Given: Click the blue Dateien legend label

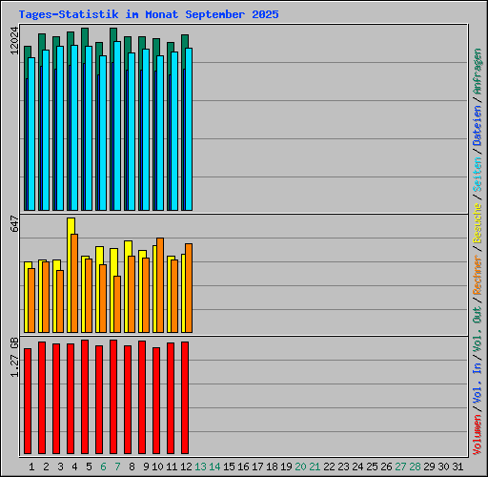Looking at the screenshot, I should pyautogui.click(x=478, y=126).
